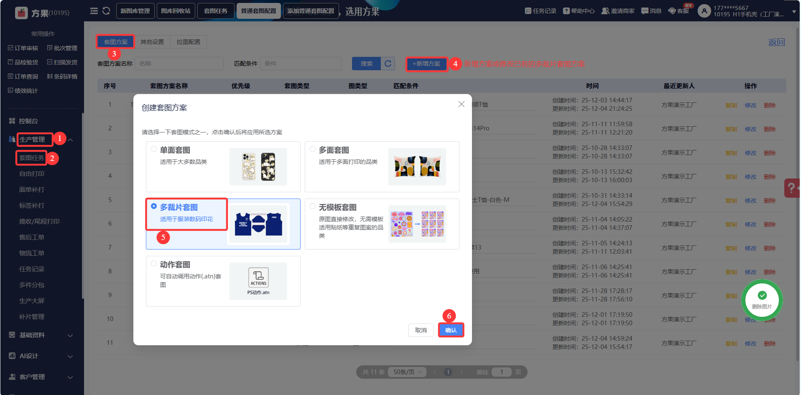Switch to the 普通套图配置 tab

[258, 11]
